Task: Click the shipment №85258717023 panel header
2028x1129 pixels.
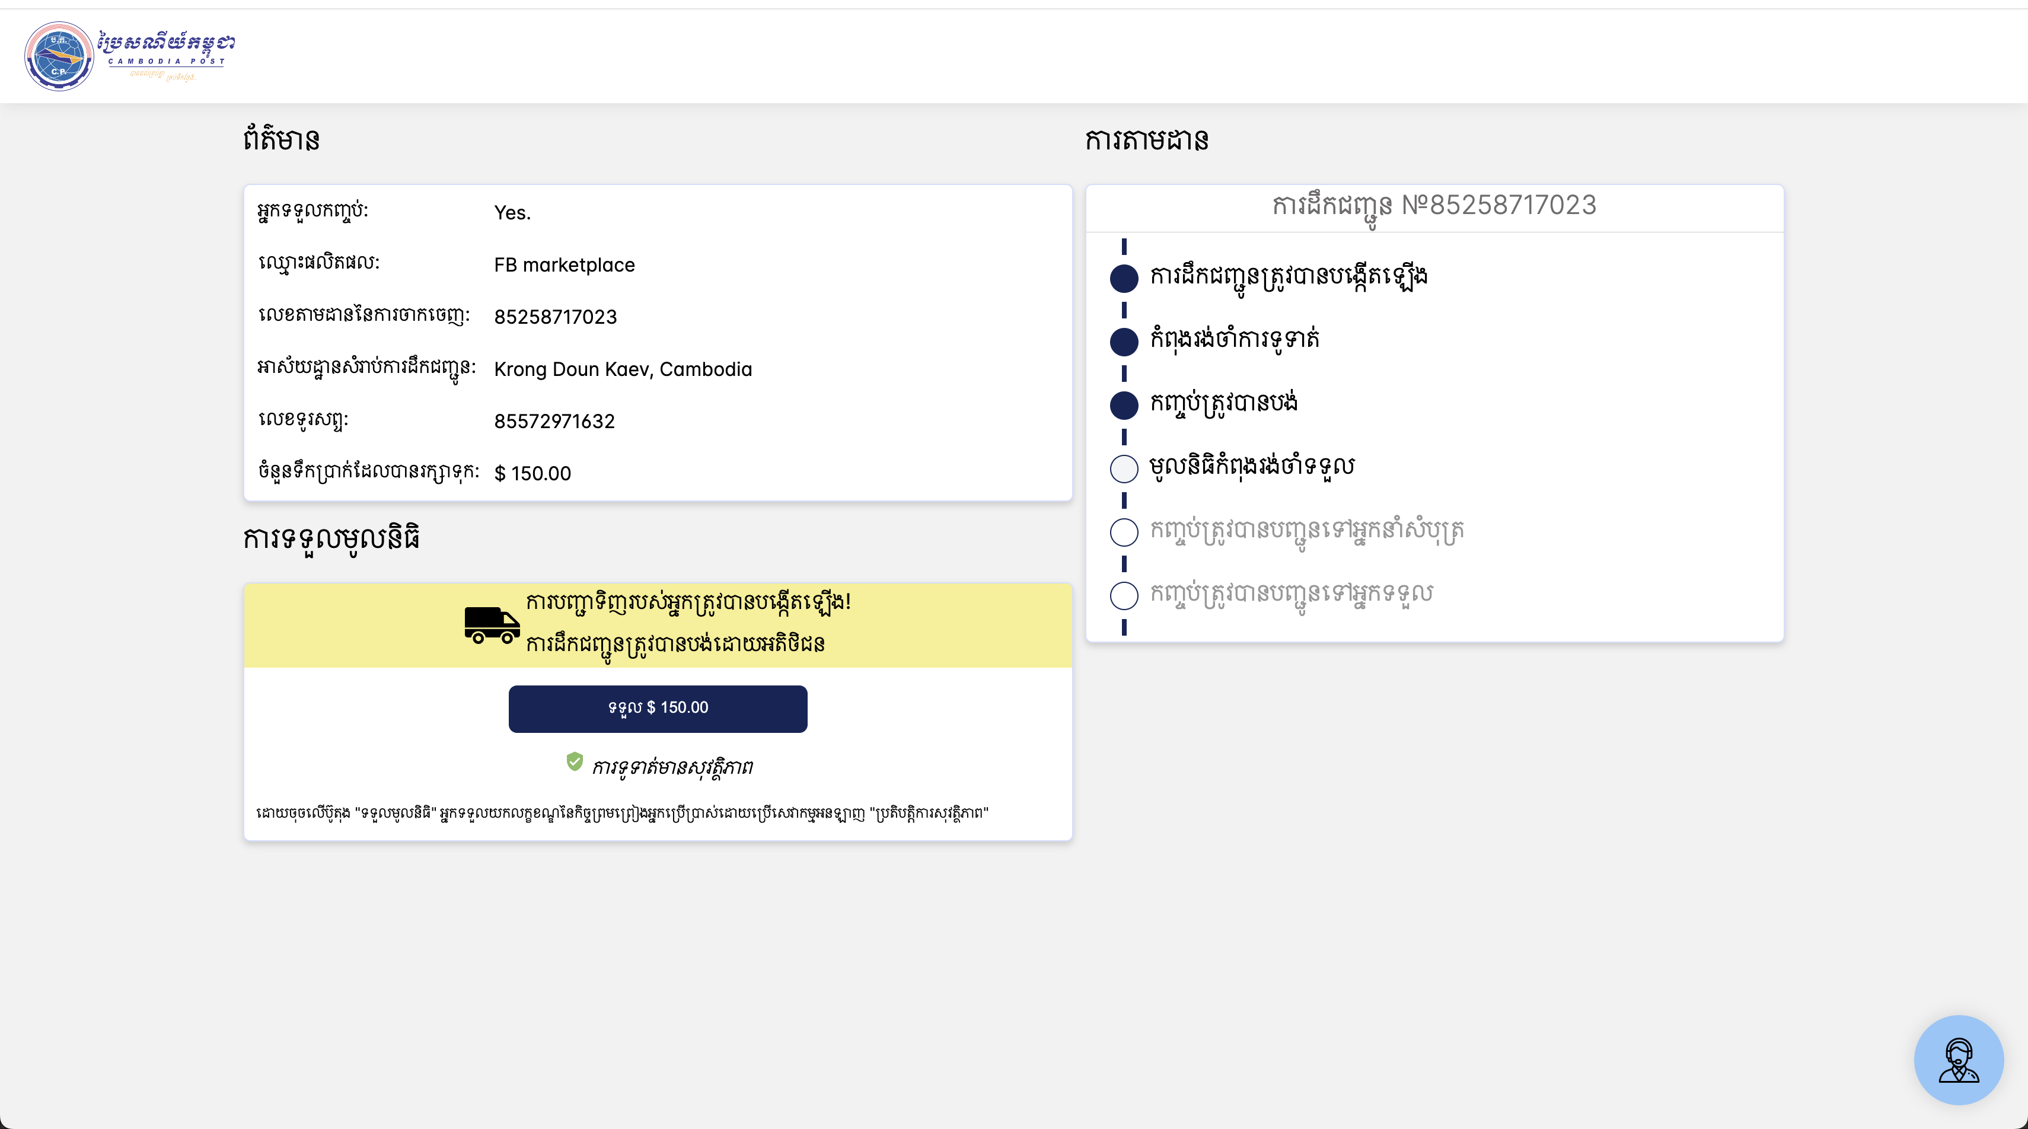Action: click(1434, 206)
